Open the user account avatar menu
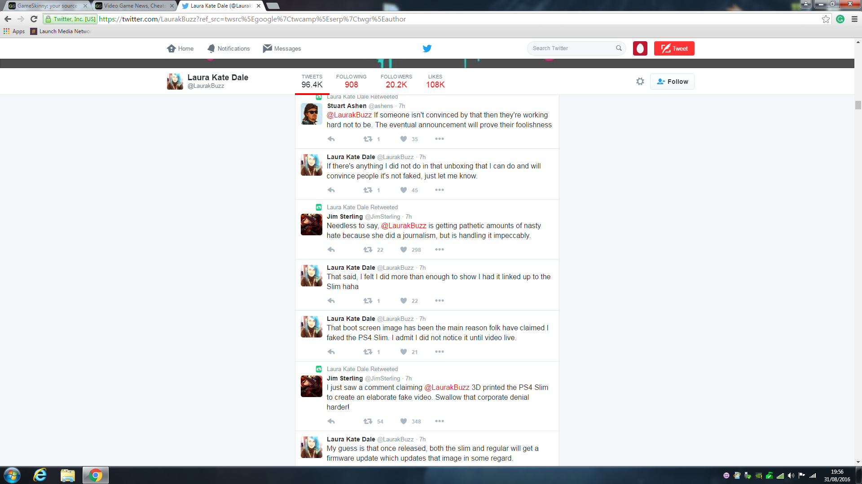Screen dimensions: 862x484 tap(640, 48)
